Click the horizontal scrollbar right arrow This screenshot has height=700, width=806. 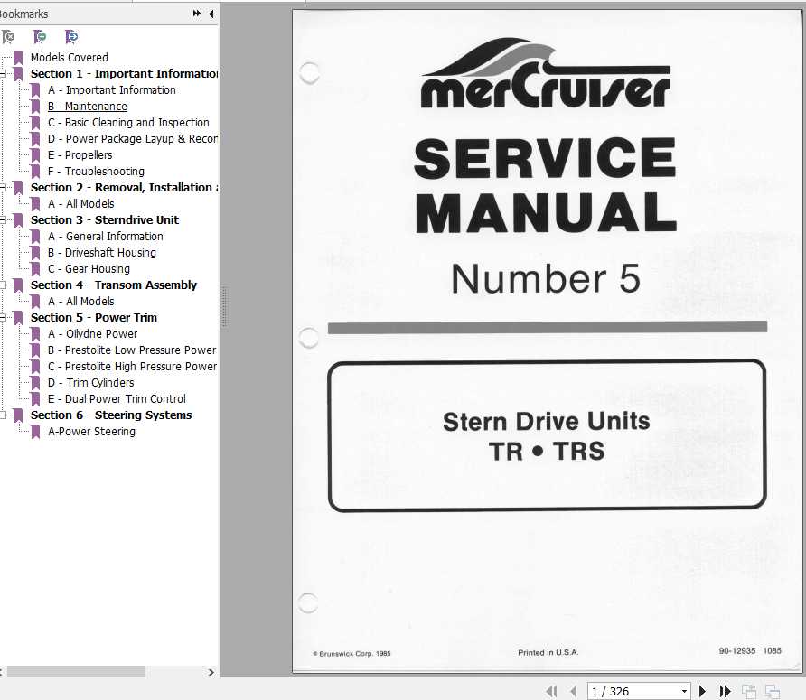click(211, 672)
